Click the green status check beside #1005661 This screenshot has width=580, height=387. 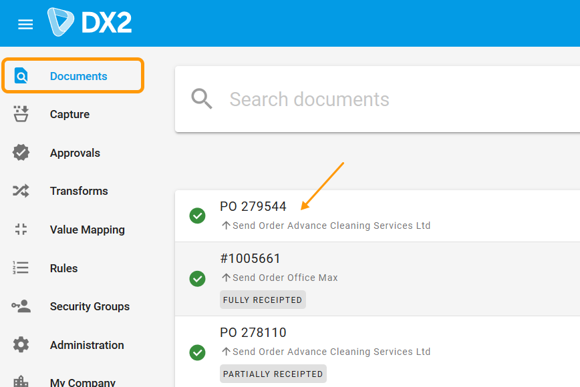pos(198,279)
